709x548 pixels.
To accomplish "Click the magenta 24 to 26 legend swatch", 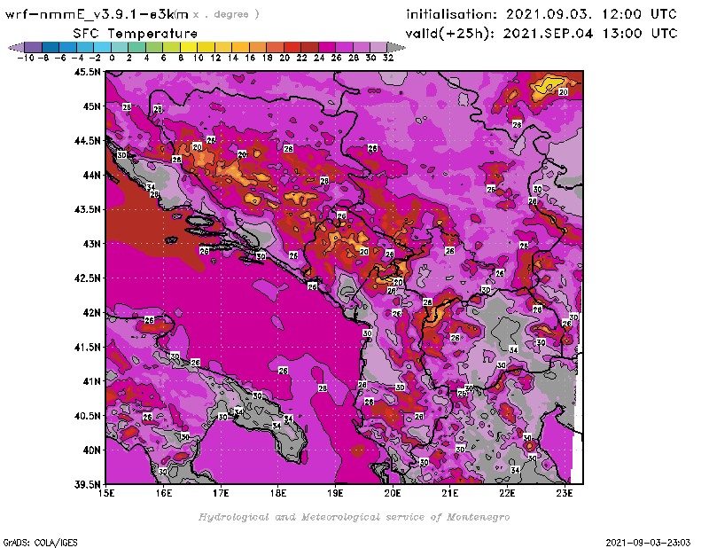I will click(327, 47).
